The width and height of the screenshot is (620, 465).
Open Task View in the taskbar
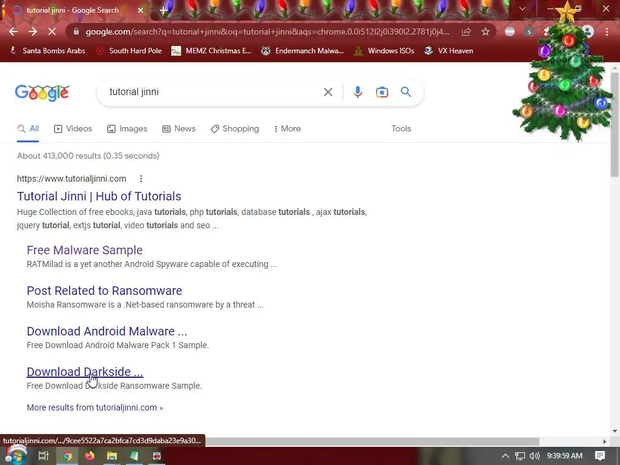click(x=44, y=456)
